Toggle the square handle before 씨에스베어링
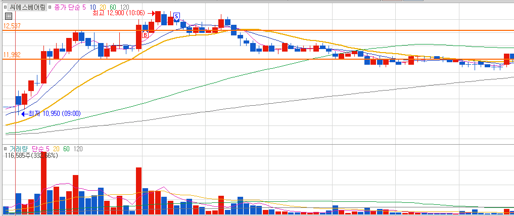The height and width of the screenshot is (216, 514). (5, 7)
